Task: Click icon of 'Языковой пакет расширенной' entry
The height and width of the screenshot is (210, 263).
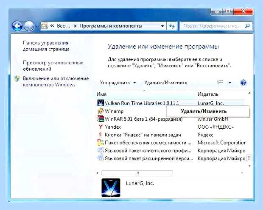Action: pos(101,158)
